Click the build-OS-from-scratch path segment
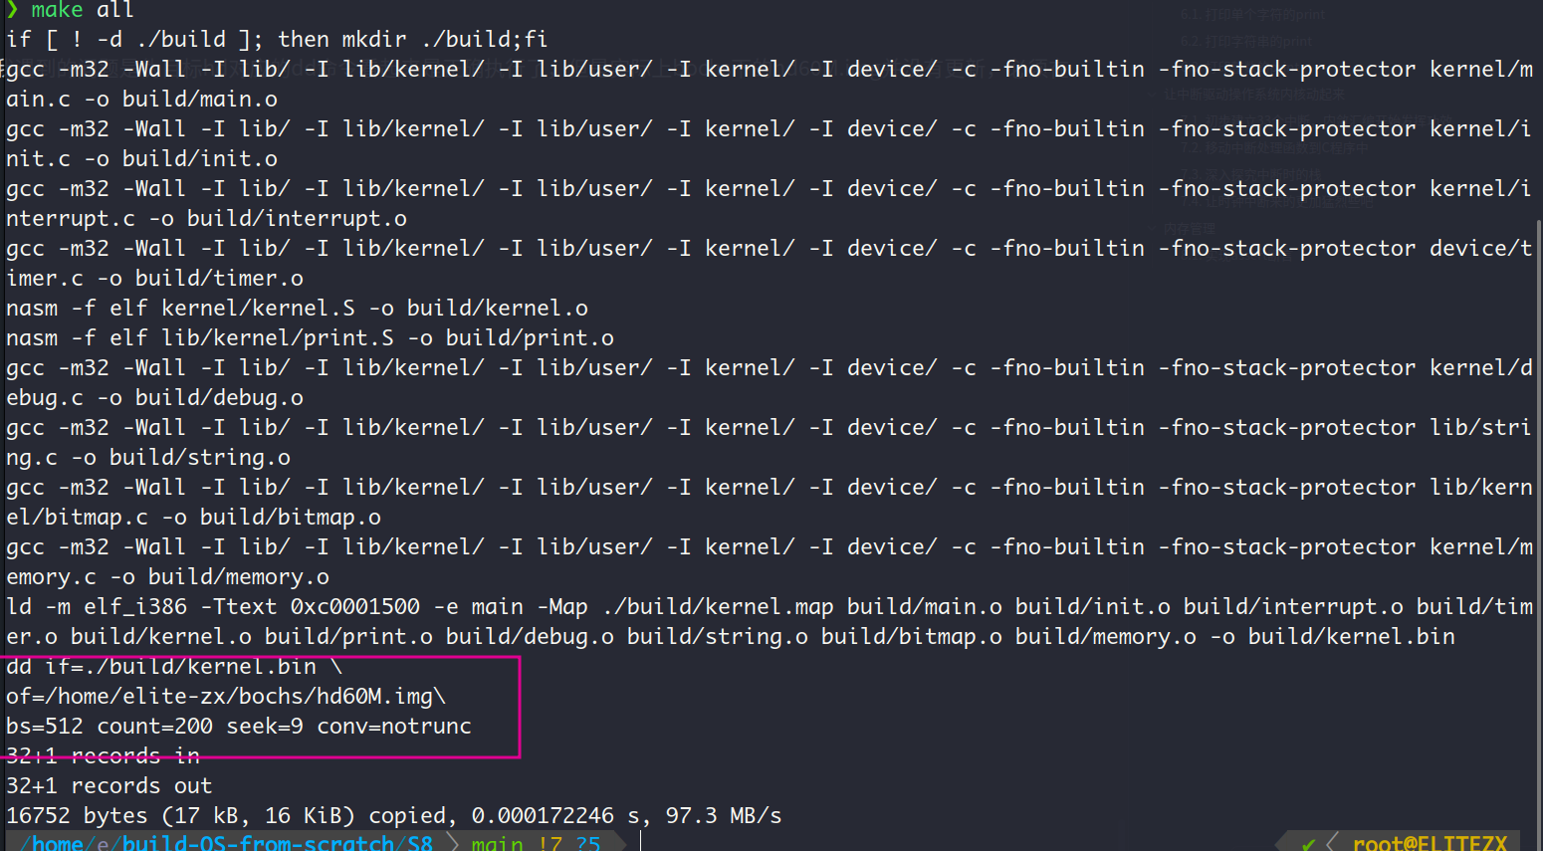1543x851 pixels. 258,843
